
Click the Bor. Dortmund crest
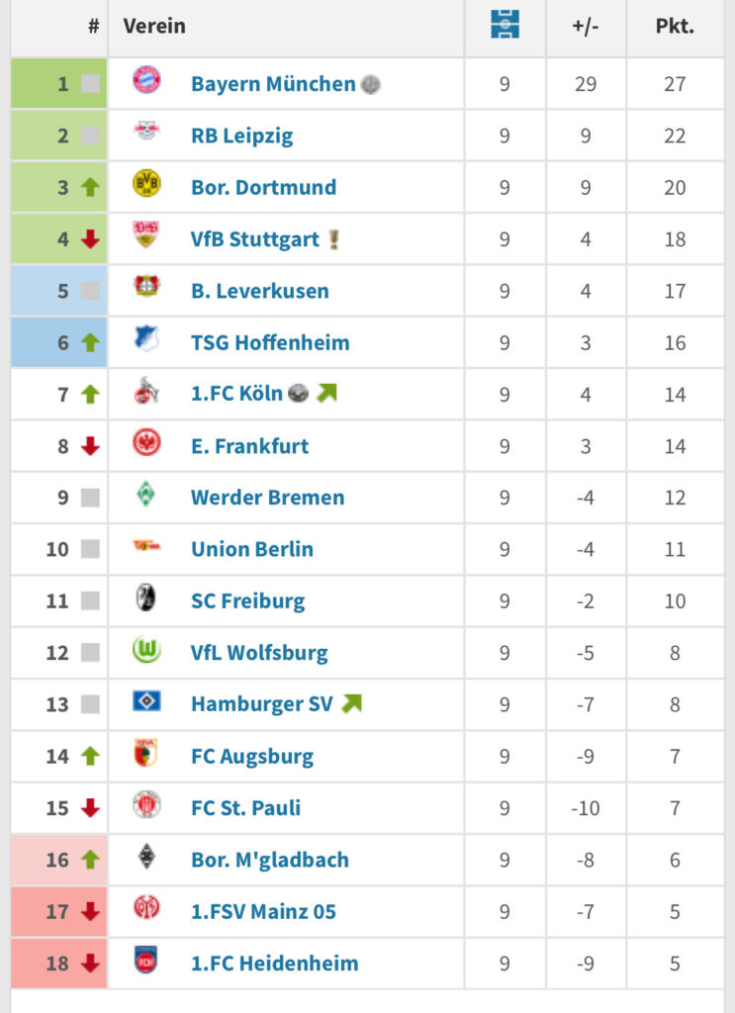click(148, 184)
